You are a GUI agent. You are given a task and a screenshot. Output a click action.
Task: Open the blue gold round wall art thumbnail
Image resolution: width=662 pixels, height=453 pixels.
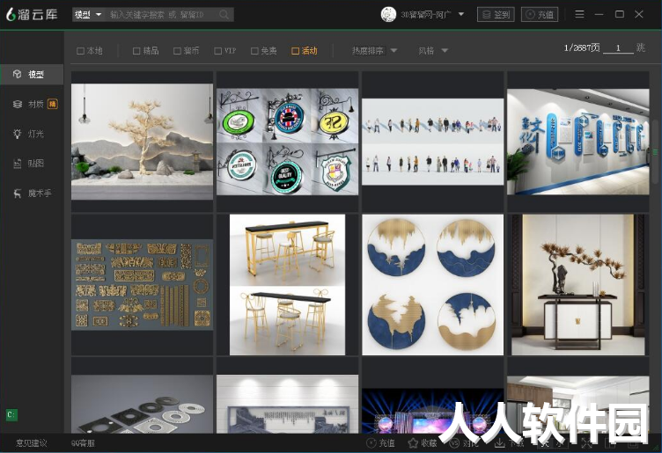433,285
